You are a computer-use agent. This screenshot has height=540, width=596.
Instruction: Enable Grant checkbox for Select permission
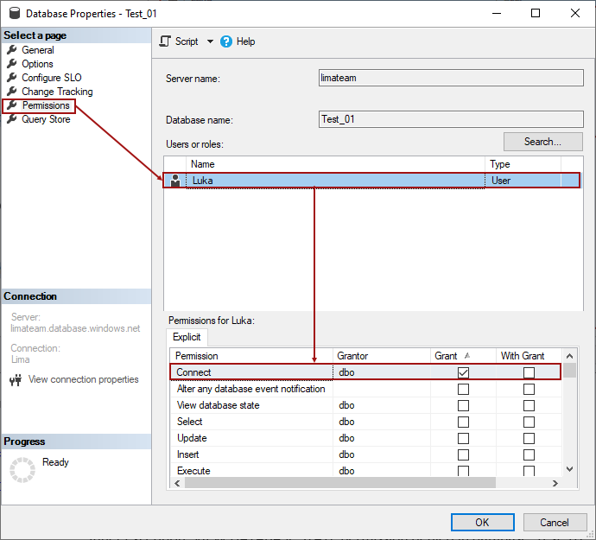click(x=464, y=422)
